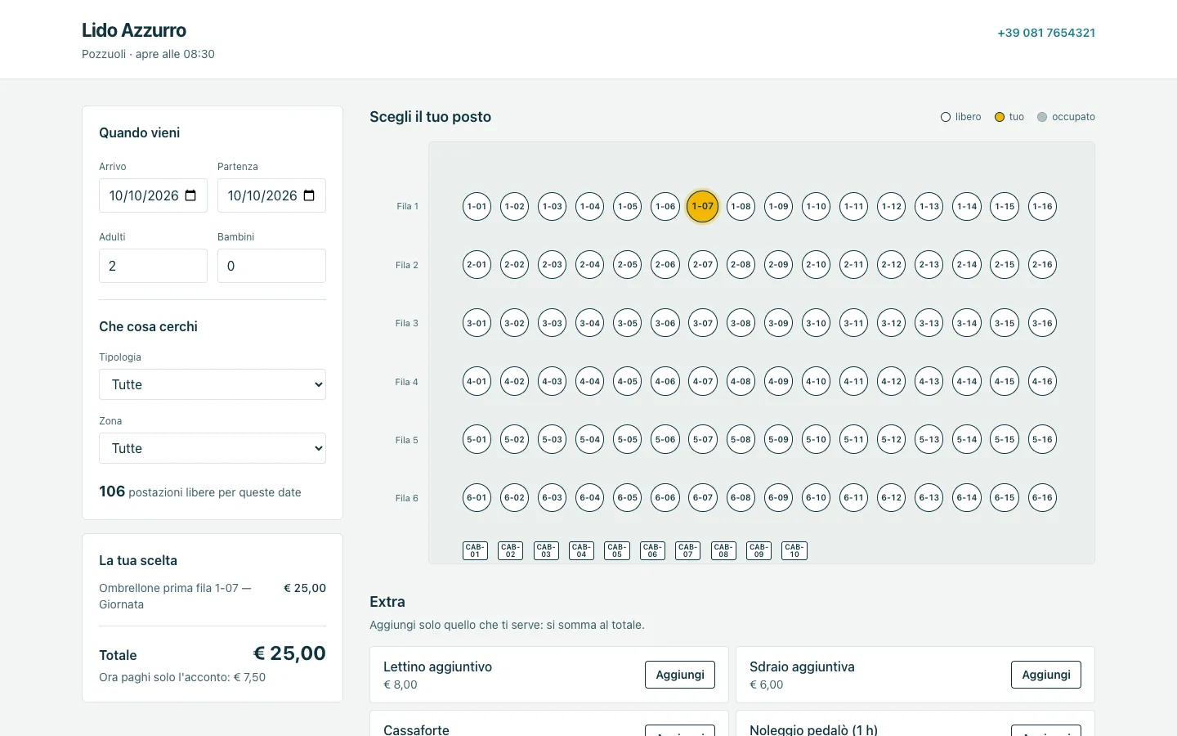Click the Adulti number field
Screen dimensions: 1177x736
pos(153,266)
